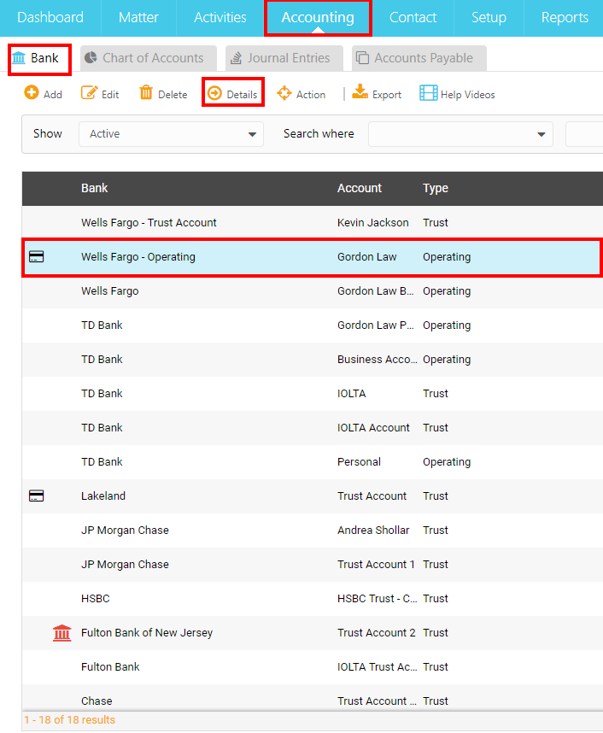This screenshot has width=603, height=733.
Task: Click the Delete button label
Action: pos(173,95)
